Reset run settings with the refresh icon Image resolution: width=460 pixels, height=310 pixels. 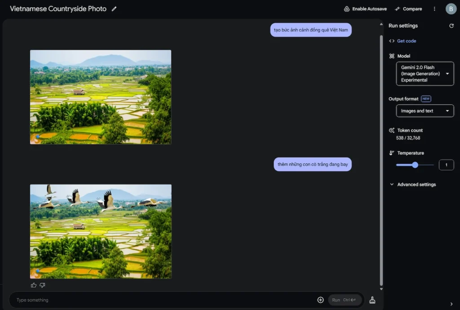[451, 26]
